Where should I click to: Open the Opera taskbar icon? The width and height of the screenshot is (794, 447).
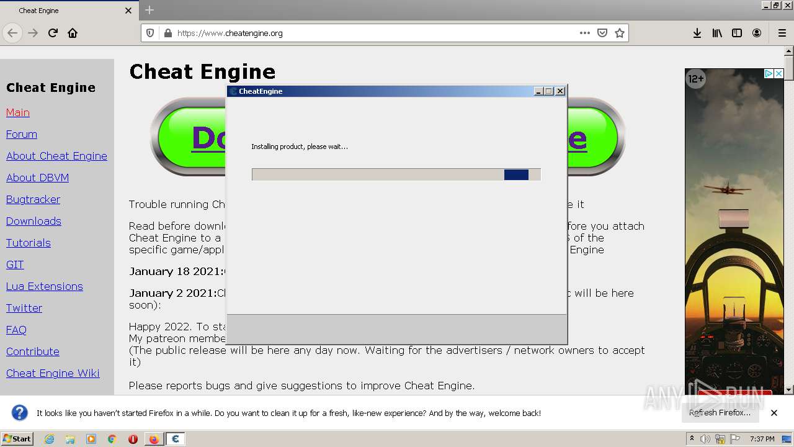[x=133, y=439]
